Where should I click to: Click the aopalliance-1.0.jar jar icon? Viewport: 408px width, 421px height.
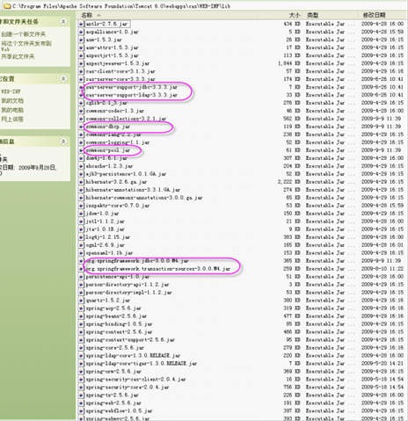point(82,32)
